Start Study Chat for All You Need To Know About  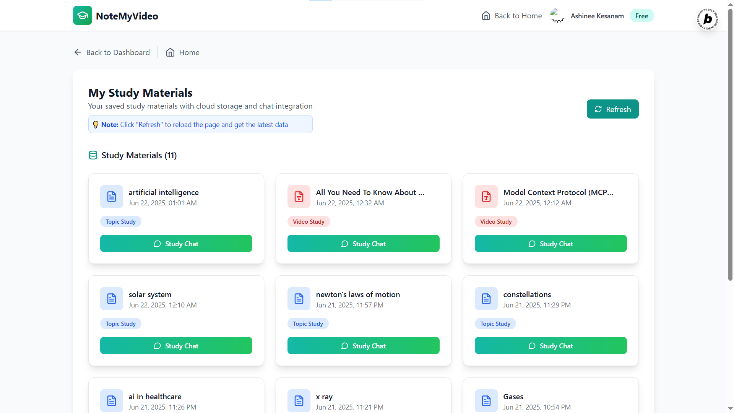coord(363,244)
